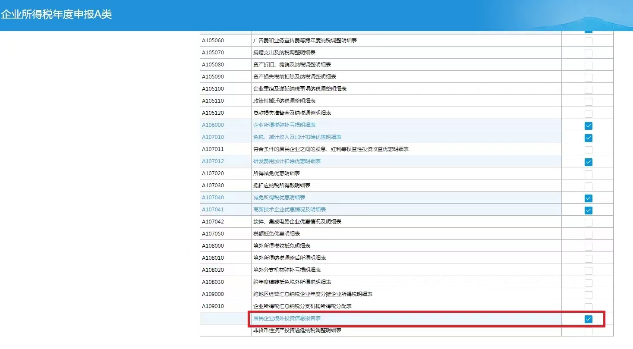Screen dimensions: 633x349
Task: Click the 企业所得税年度申报A类 page title
Action: coord(57,14)
